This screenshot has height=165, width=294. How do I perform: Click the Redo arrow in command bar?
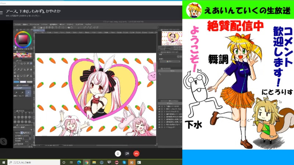click(60, 28)
